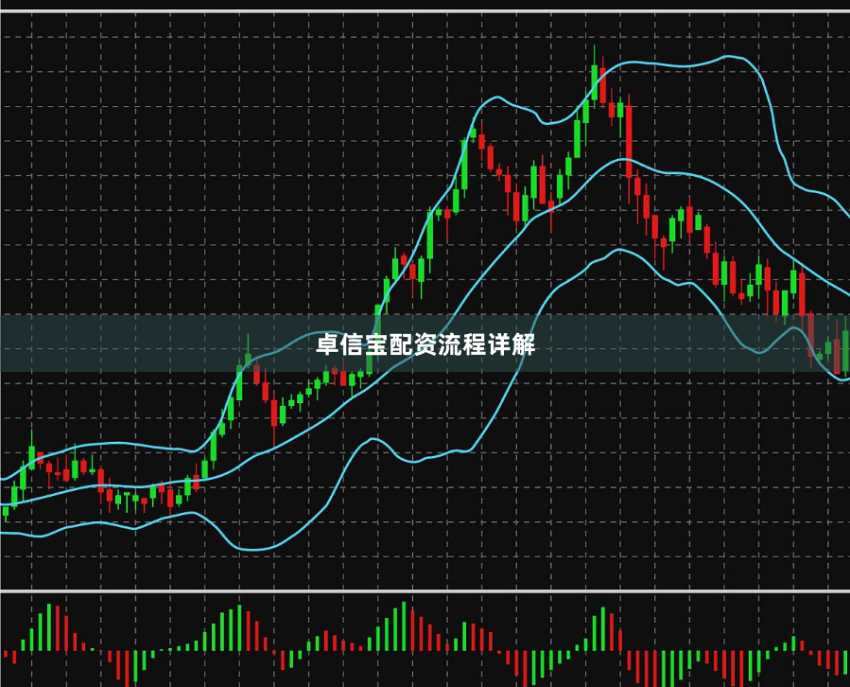Click the middle band where the long red candle crosses it
This screenshot has height=687, width=850.
[x=628, y=159]
